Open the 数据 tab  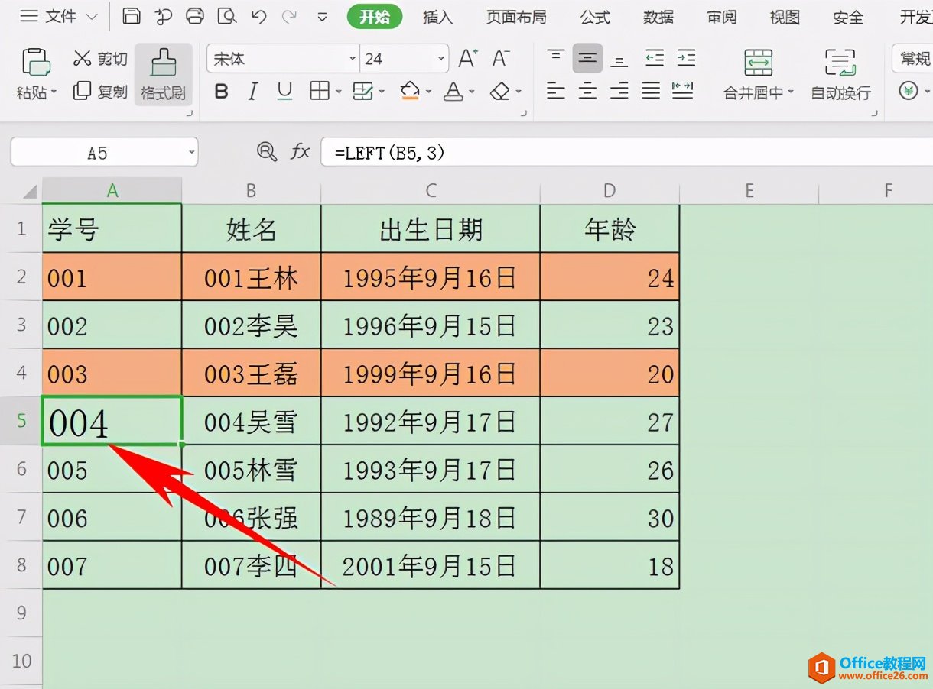click(658, 17)
